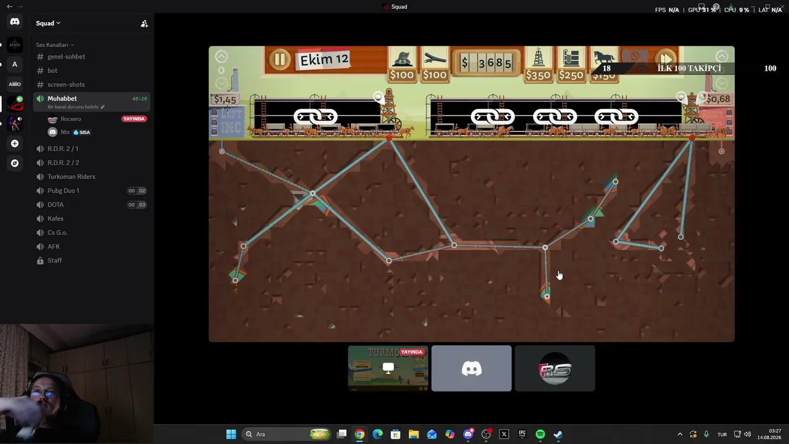789x444 pixels.
Task: Switch the TUR keyboard language indicator
Action: [722, 434]
